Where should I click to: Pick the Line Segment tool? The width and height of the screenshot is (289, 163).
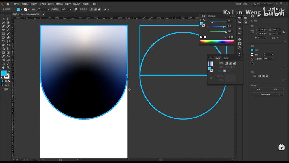click(x=8, y=30)
